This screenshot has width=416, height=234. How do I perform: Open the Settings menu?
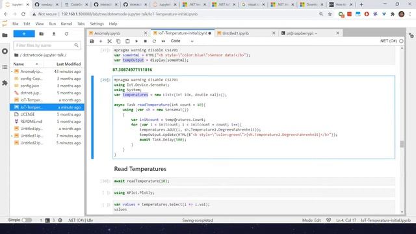(97, 23)
